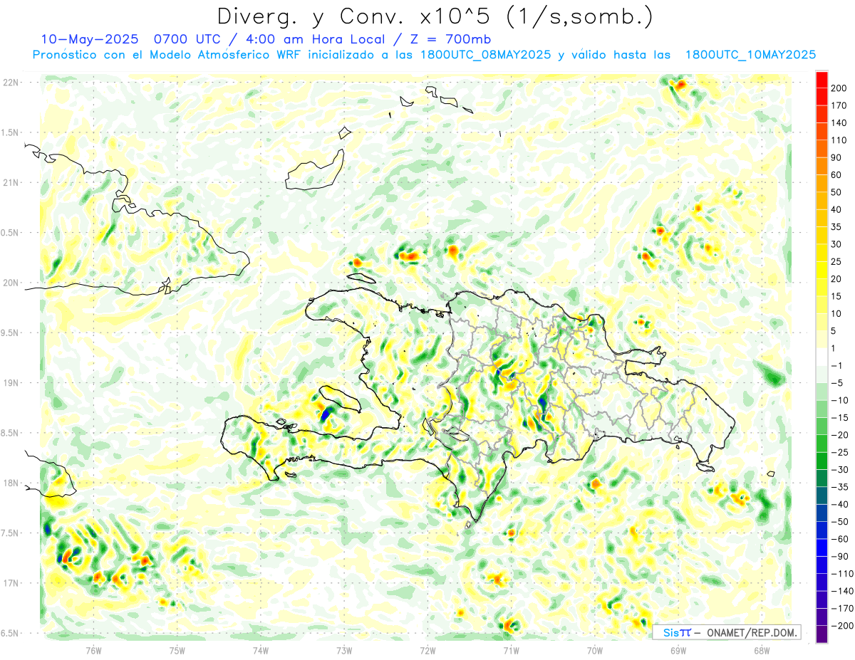Click the '50' value on the color scale
The image size is (855, 660).
click(x=836, y=192)
